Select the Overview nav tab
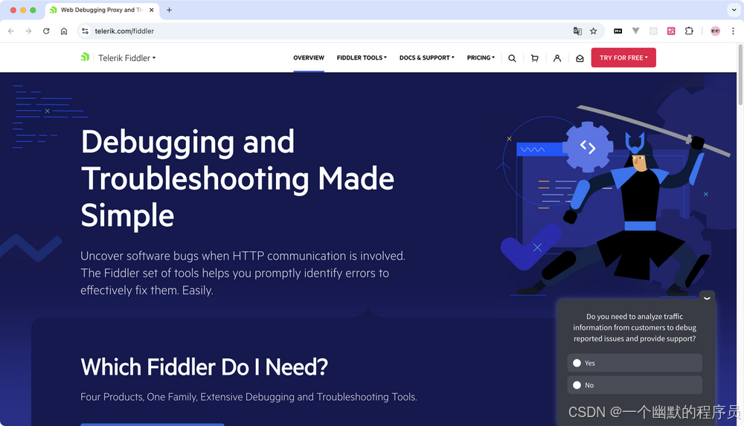The width and height of the screenshot is (744, 426). click(309, 58)
